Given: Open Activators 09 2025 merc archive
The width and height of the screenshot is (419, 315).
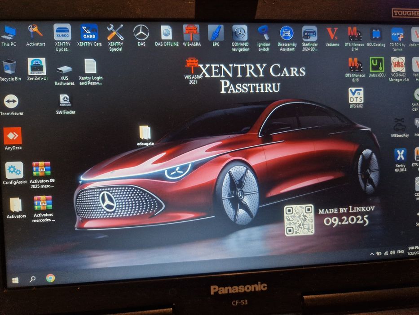Looking at the screenshot, I should coord(42,175).
